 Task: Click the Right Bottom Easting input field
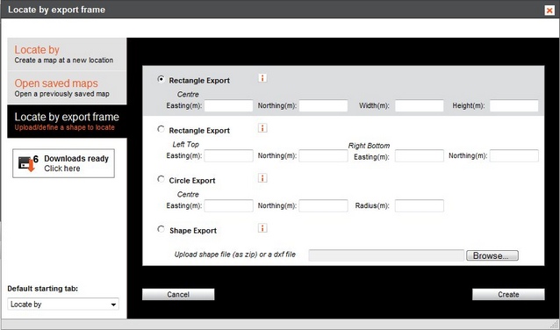click(x=420, y=155)
